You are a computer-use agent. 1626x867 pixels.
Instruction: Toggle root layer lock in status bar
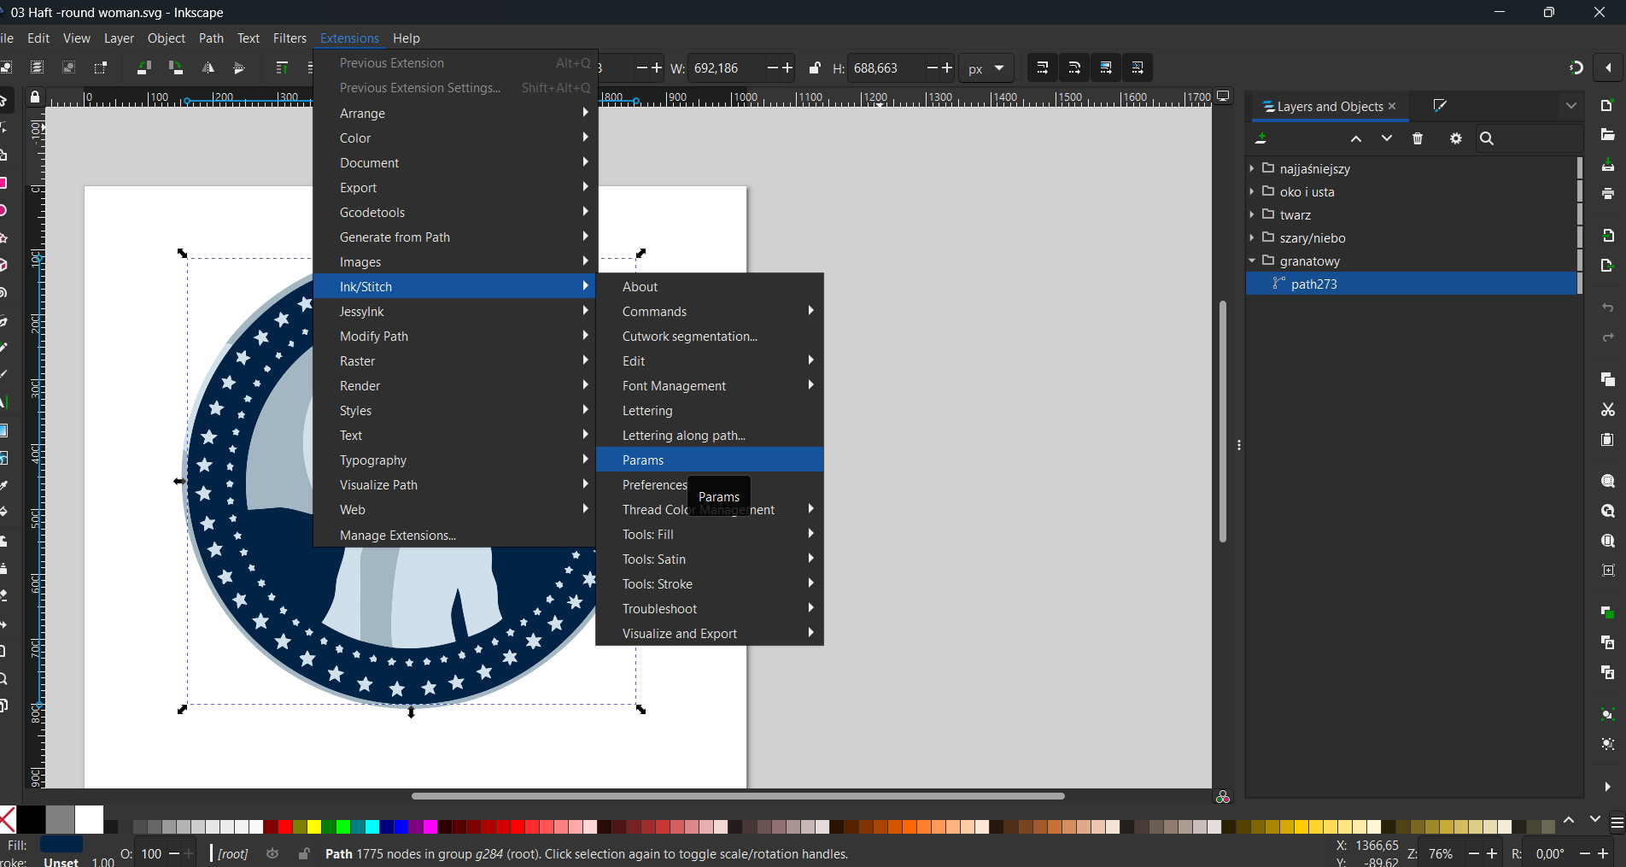(304, 853)
